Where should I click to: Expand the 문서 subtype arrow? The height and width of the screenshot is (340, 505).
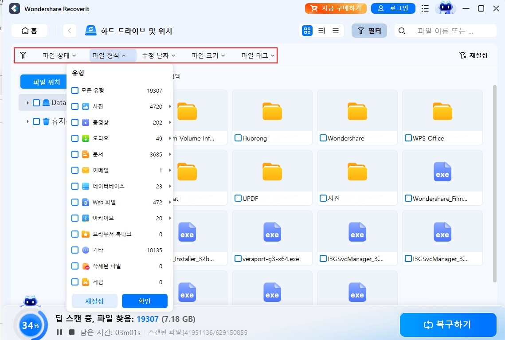tap(170, 154)
